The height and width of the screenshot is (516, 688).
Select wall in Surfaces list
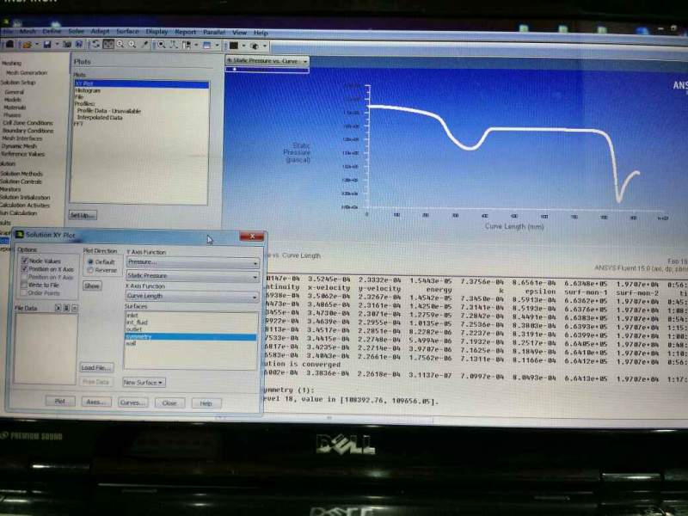[131, 343]
